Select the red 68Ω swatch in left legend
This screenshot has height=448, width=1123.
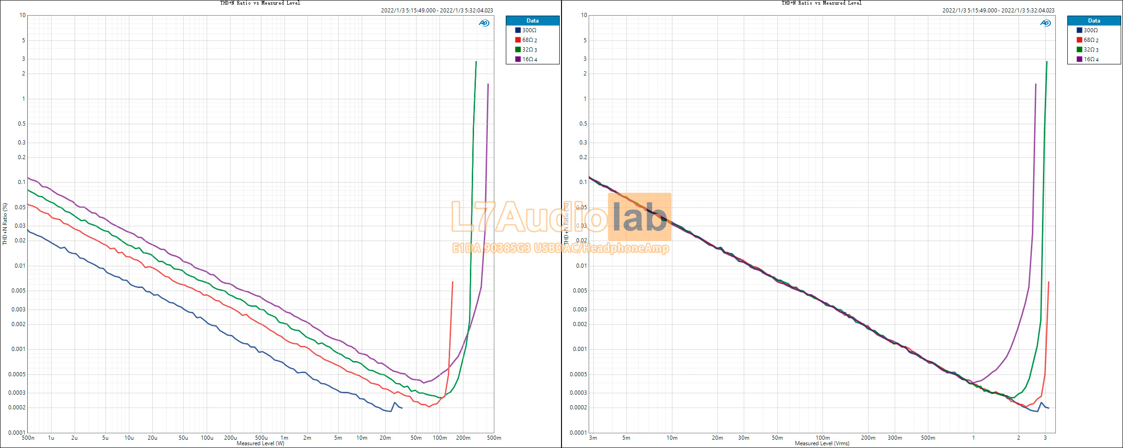518,40
